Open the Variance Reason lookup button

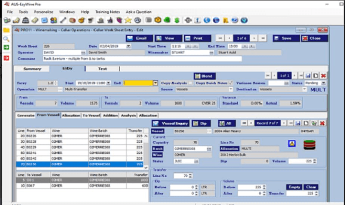tap(286, 83)
